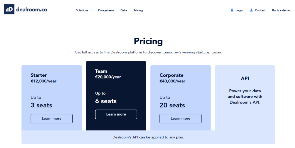Click Learn more under Team plan
The image size is (295, 148).
pos(116,114)
